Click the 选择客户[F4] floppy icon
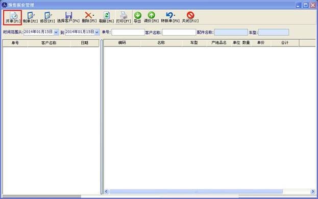The height and width of the screenshot is (199, 318). (69, 15)
